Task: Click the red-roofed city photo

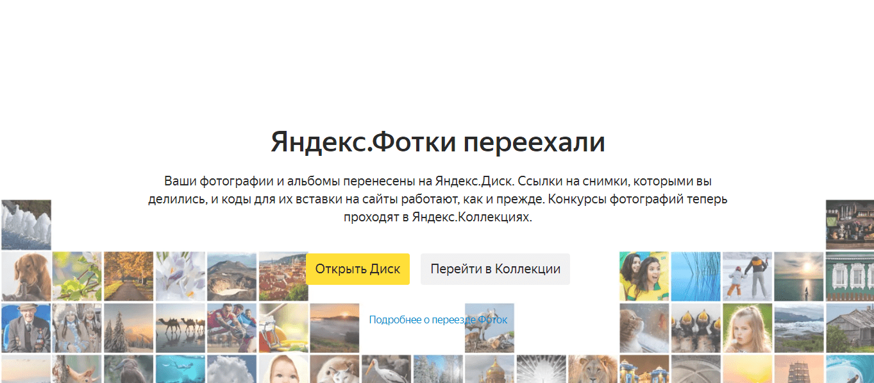Action: click(x=283, y=277)
